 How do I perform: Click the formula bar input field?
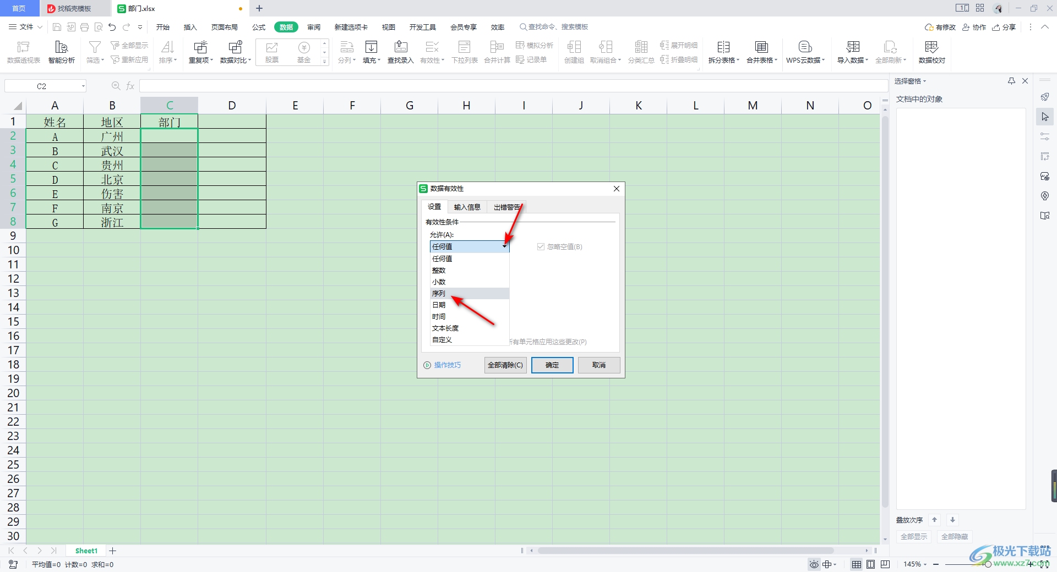coord(512,86)
